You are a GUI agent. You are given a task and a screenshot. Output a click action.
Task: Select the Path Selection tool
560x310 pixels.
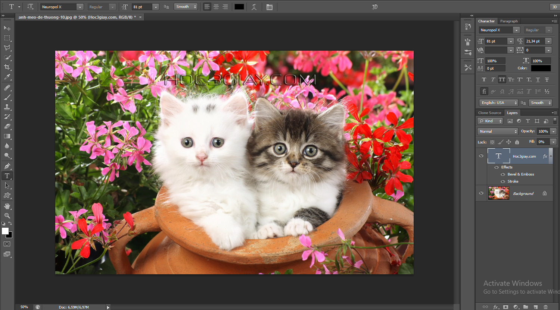pos(7,186)
